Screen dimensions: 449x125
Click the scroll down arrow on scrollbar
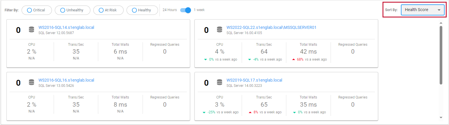click(x=441, y=117)
